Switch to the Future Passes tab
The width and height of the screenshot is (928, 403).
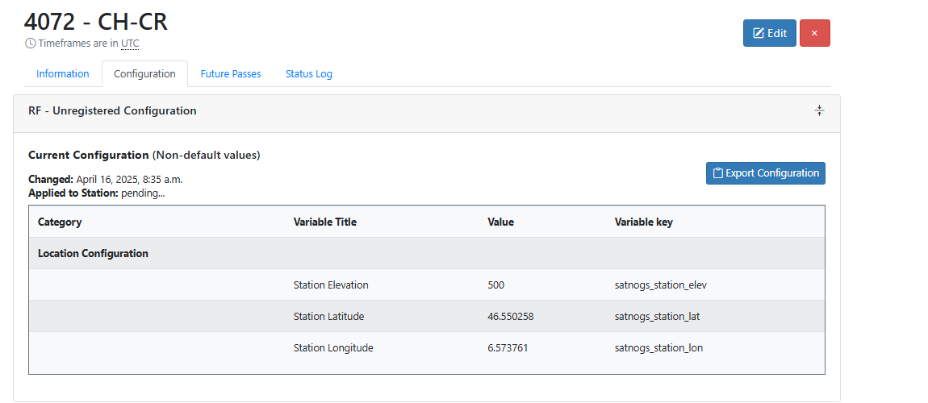231,74
